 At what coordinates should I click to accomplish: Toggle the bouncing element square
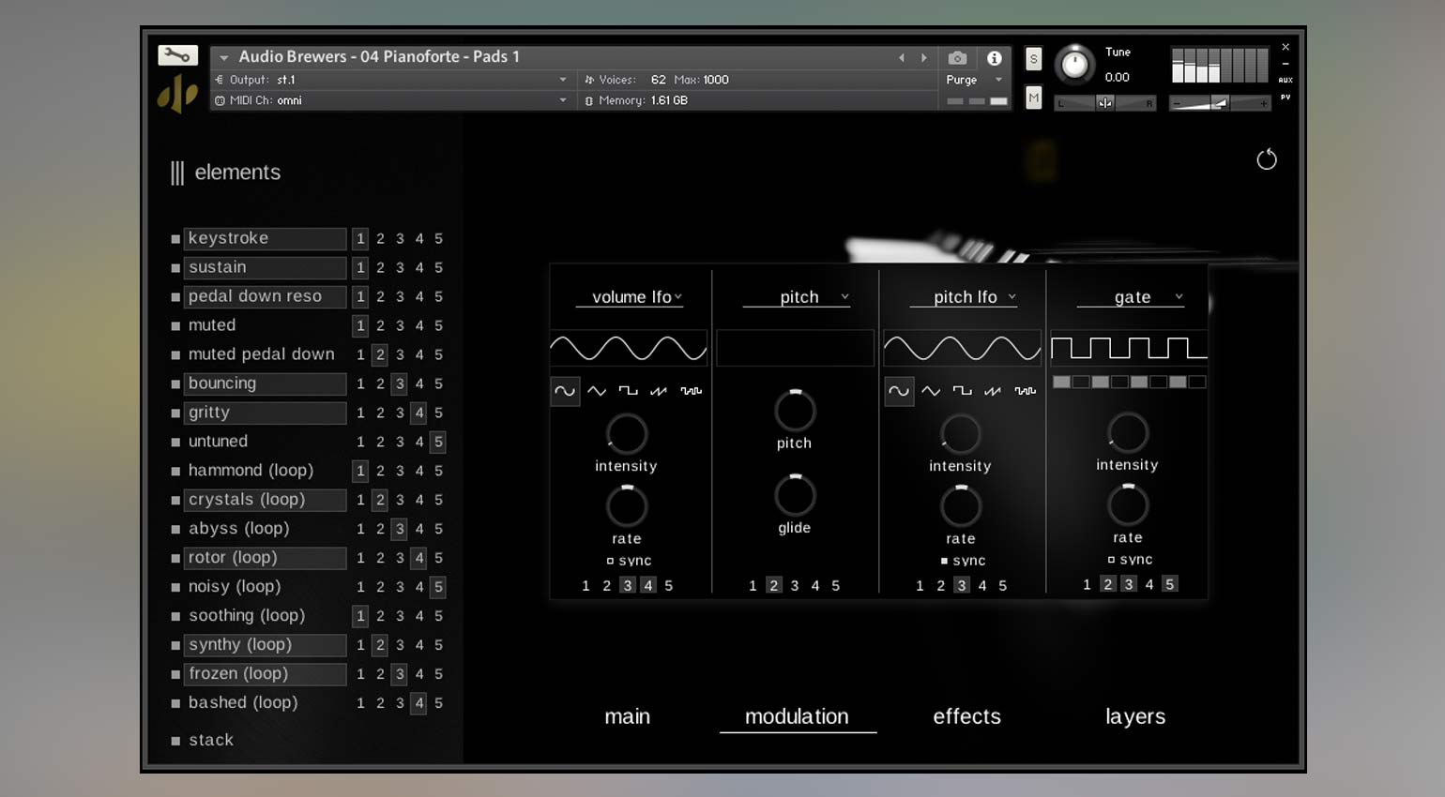tap(175, 384)
